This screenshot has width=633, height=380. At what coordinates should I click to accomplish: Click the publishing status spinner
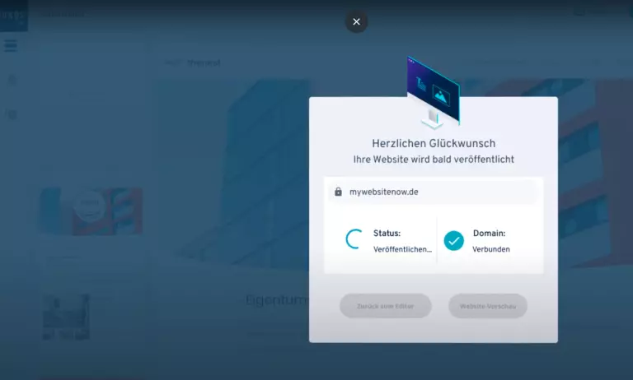[x=355, y=239]
